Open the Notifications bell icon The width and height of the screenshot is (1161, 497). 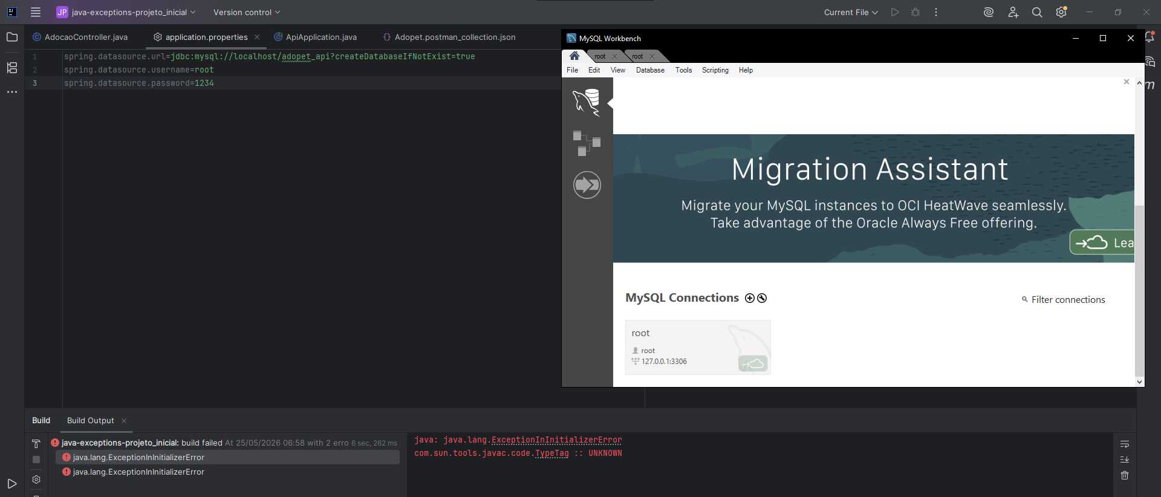[1150, 37]
